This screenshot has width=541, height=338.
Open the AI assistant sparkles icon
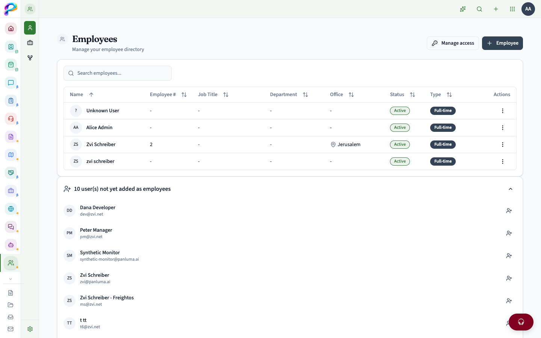[x=462, y=9]
